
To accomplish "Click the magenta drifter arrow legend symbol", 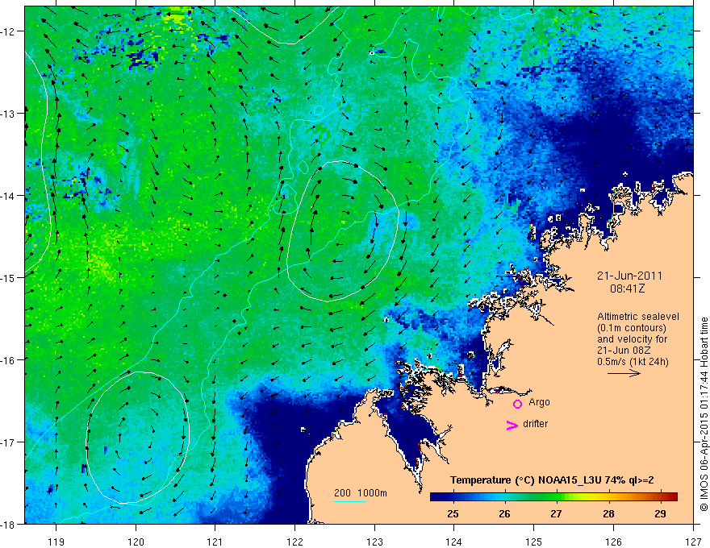I will pyautogui.click(x=512, y=426).
